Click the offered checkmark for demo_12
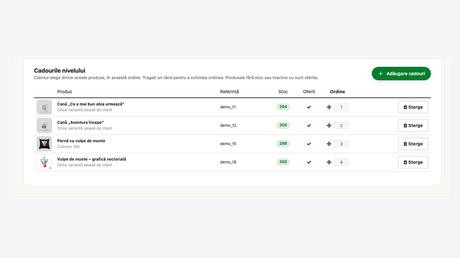 pos(309,125)
